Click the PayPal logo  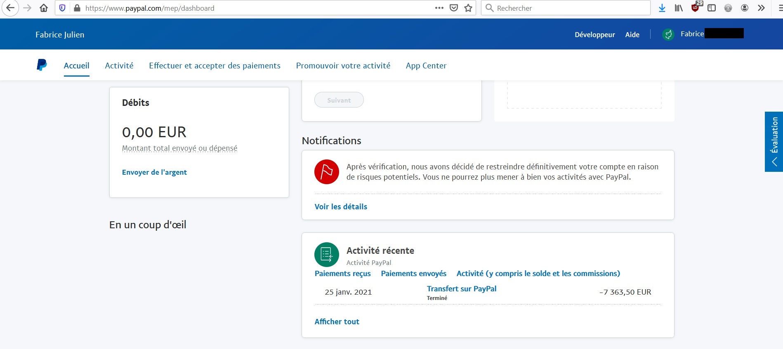tap(42, 65)
